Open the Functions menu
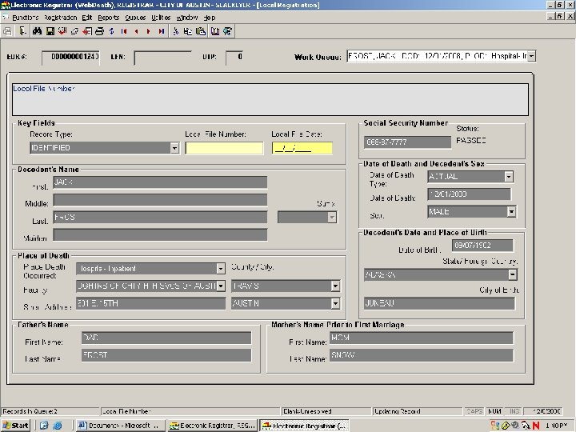 click(26, 18)
